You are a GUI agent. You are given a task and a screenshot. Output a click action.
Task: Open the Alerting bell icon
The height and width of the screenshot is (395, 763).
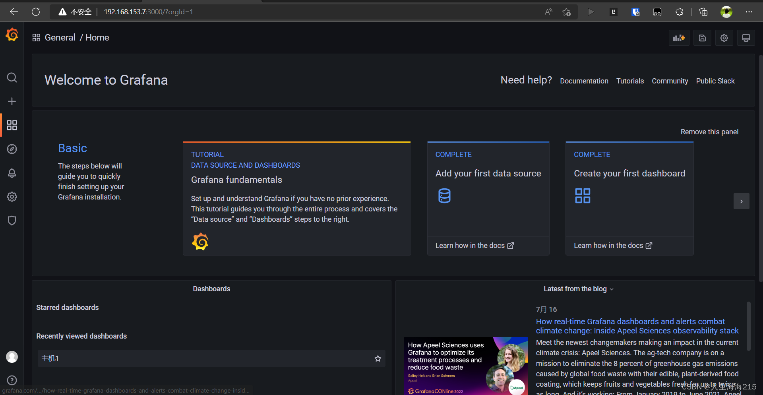pos(12,173)
